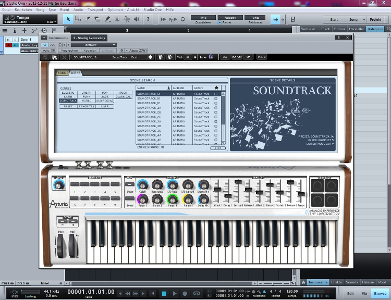Toggle monitor on Spur 1

pyautogui.click(x=16, y=45)
